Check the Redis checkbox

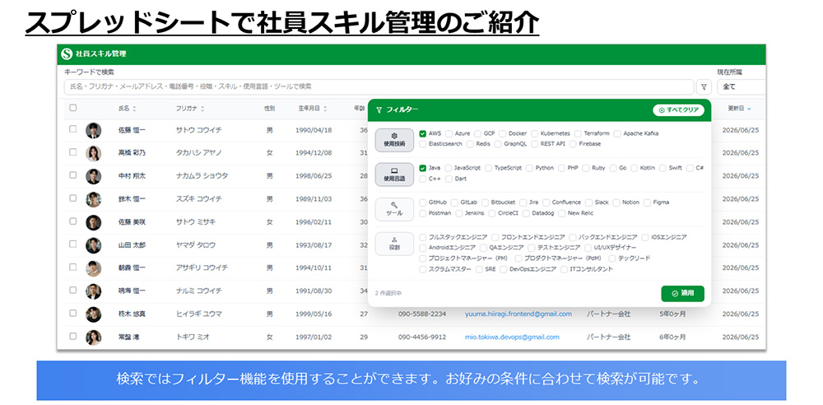coord(470,144)
